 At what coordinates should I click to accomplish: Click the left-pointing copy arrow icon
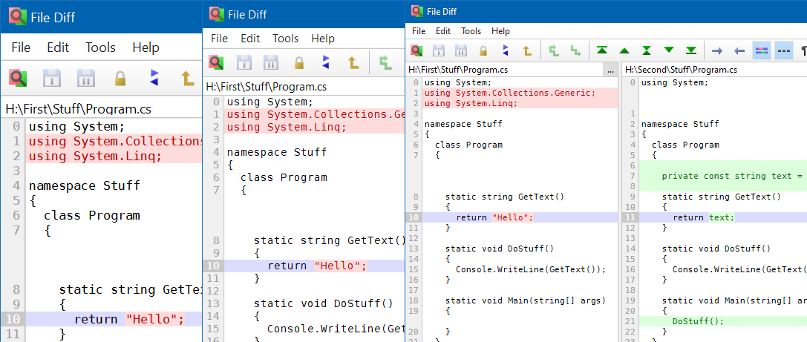coord(739,50)
